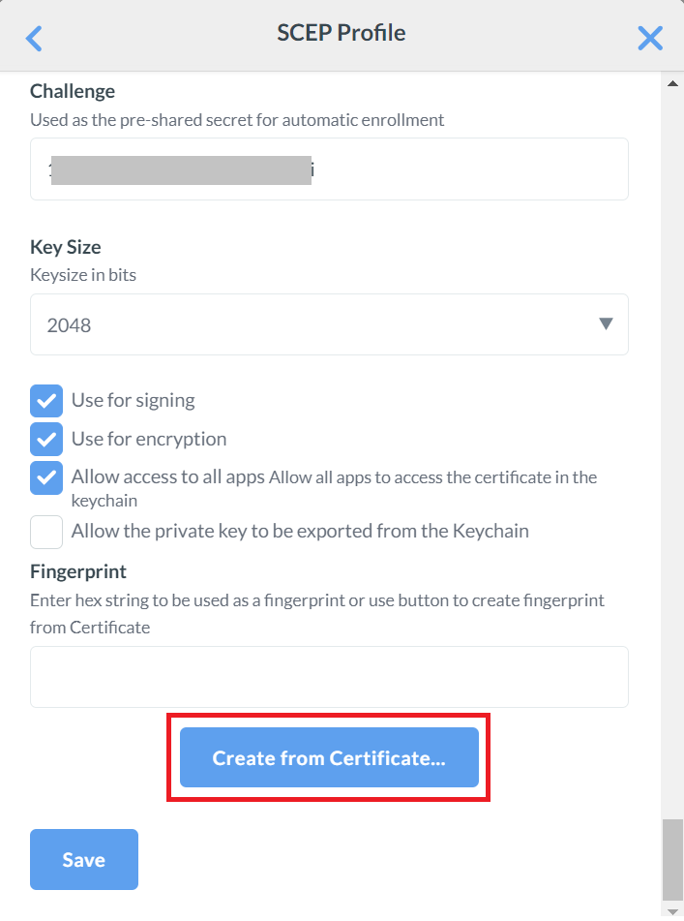Click the scrollbar down arrow
This screenshot has width=684, height=921.
click(x=672, y=911)
